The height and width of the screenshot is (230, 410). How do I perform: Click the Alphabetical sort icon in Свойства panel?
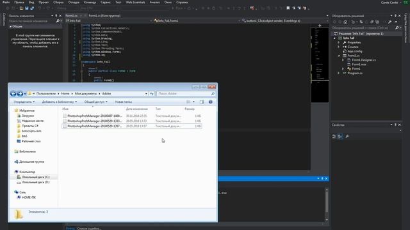click(340, 136)
